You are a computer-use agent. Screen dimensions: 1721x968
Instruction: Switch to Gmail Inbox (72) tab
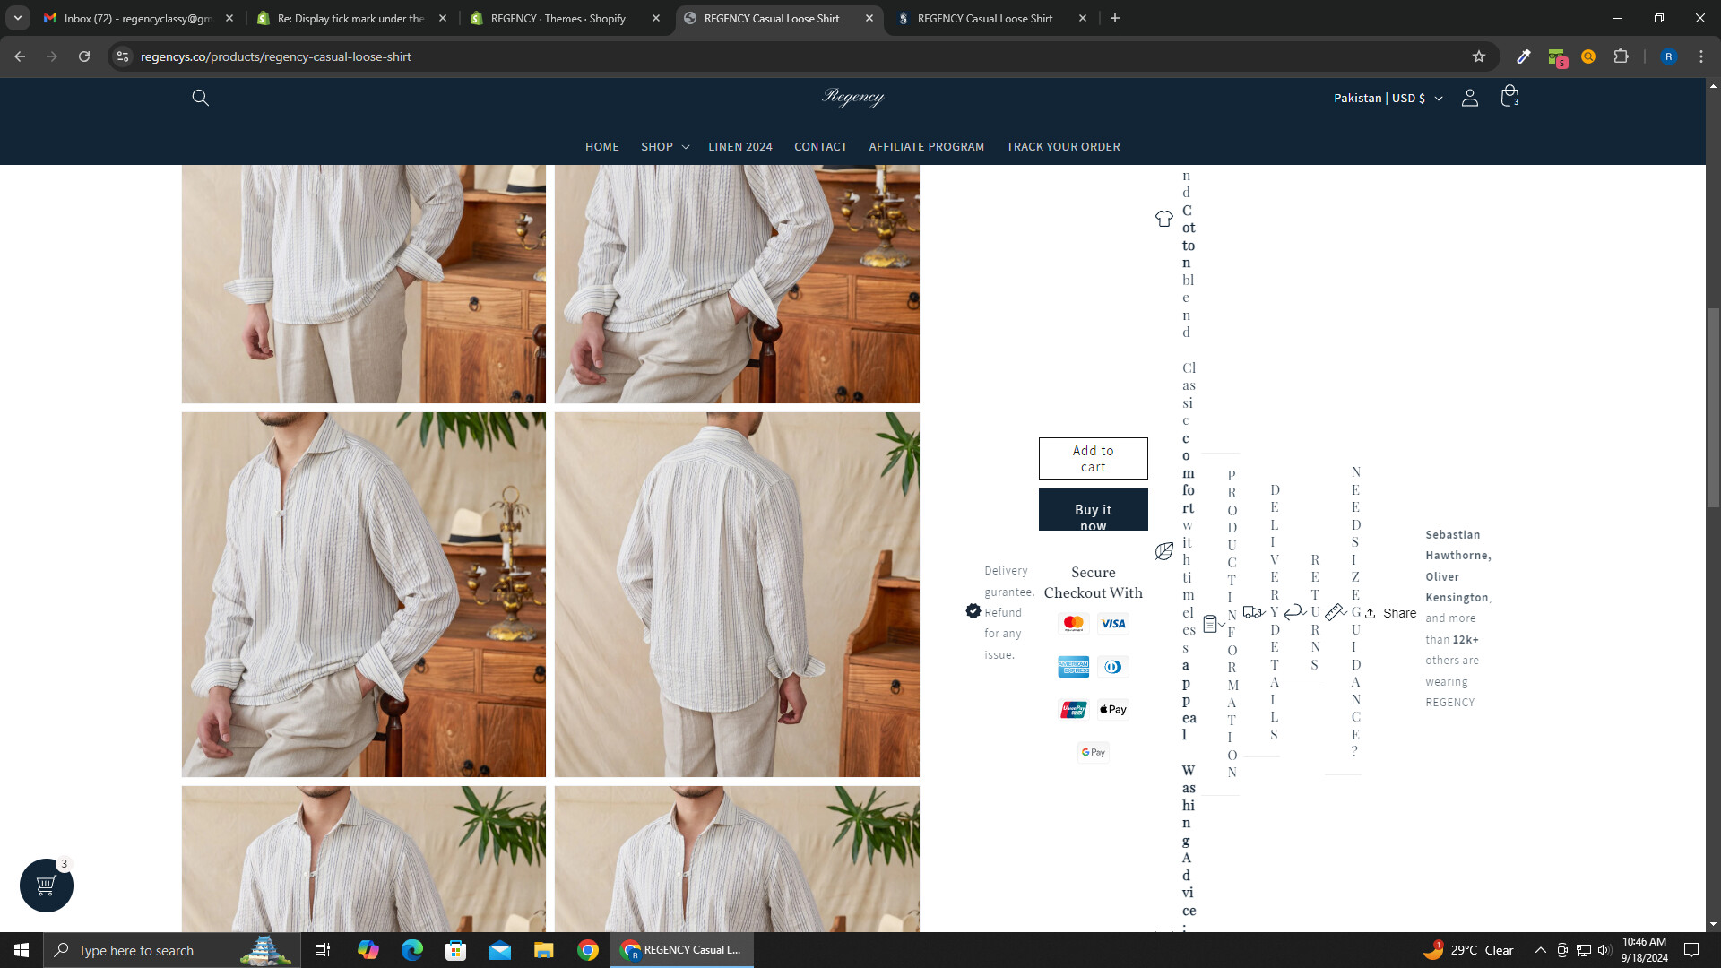[139, 18]
